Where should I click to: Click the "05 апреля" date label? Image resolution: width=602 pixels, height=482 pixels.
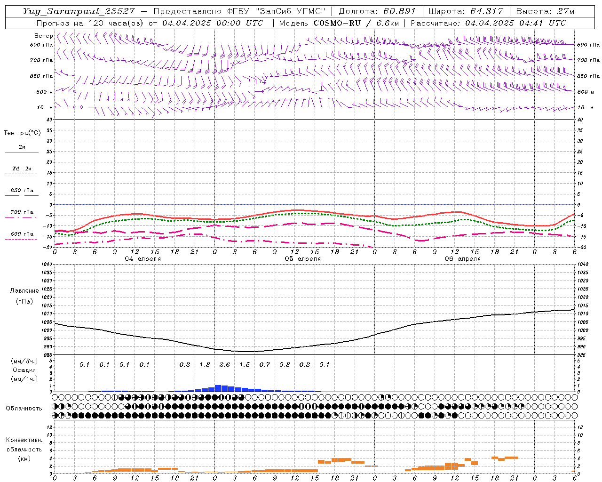(303, 259)
